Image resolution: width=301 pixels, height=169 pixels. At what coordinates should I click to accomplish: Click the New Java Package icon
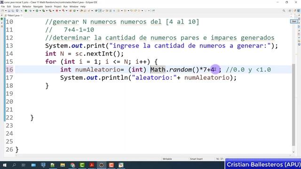[x=71, y=11]
